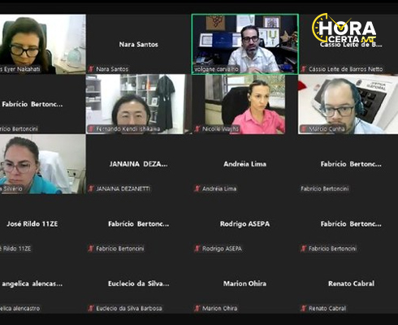Click the 'Eyer Nakahati' name label
The width and height of the screenshot is (398, 325).
click(x=22, y=69)
